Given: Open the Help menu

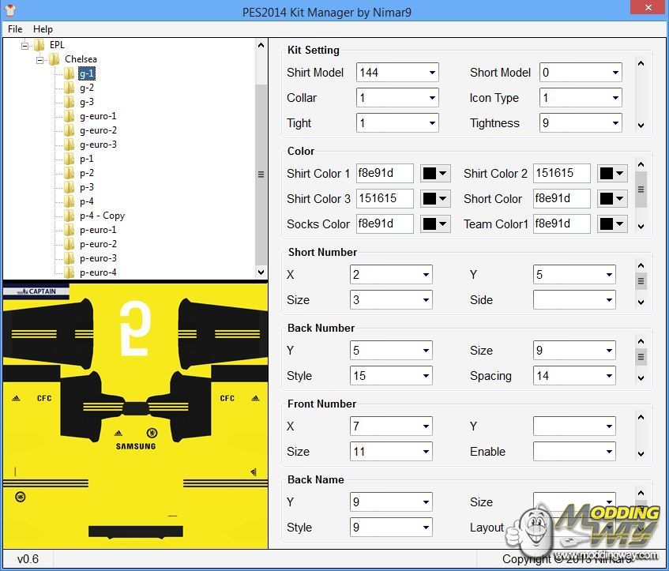Looking at the screenshot, I should 43,29.
